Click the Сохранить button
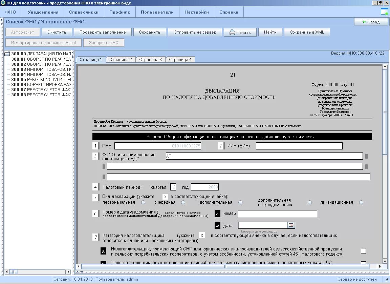Screen dimensions: 390x284 pos(150,32)
